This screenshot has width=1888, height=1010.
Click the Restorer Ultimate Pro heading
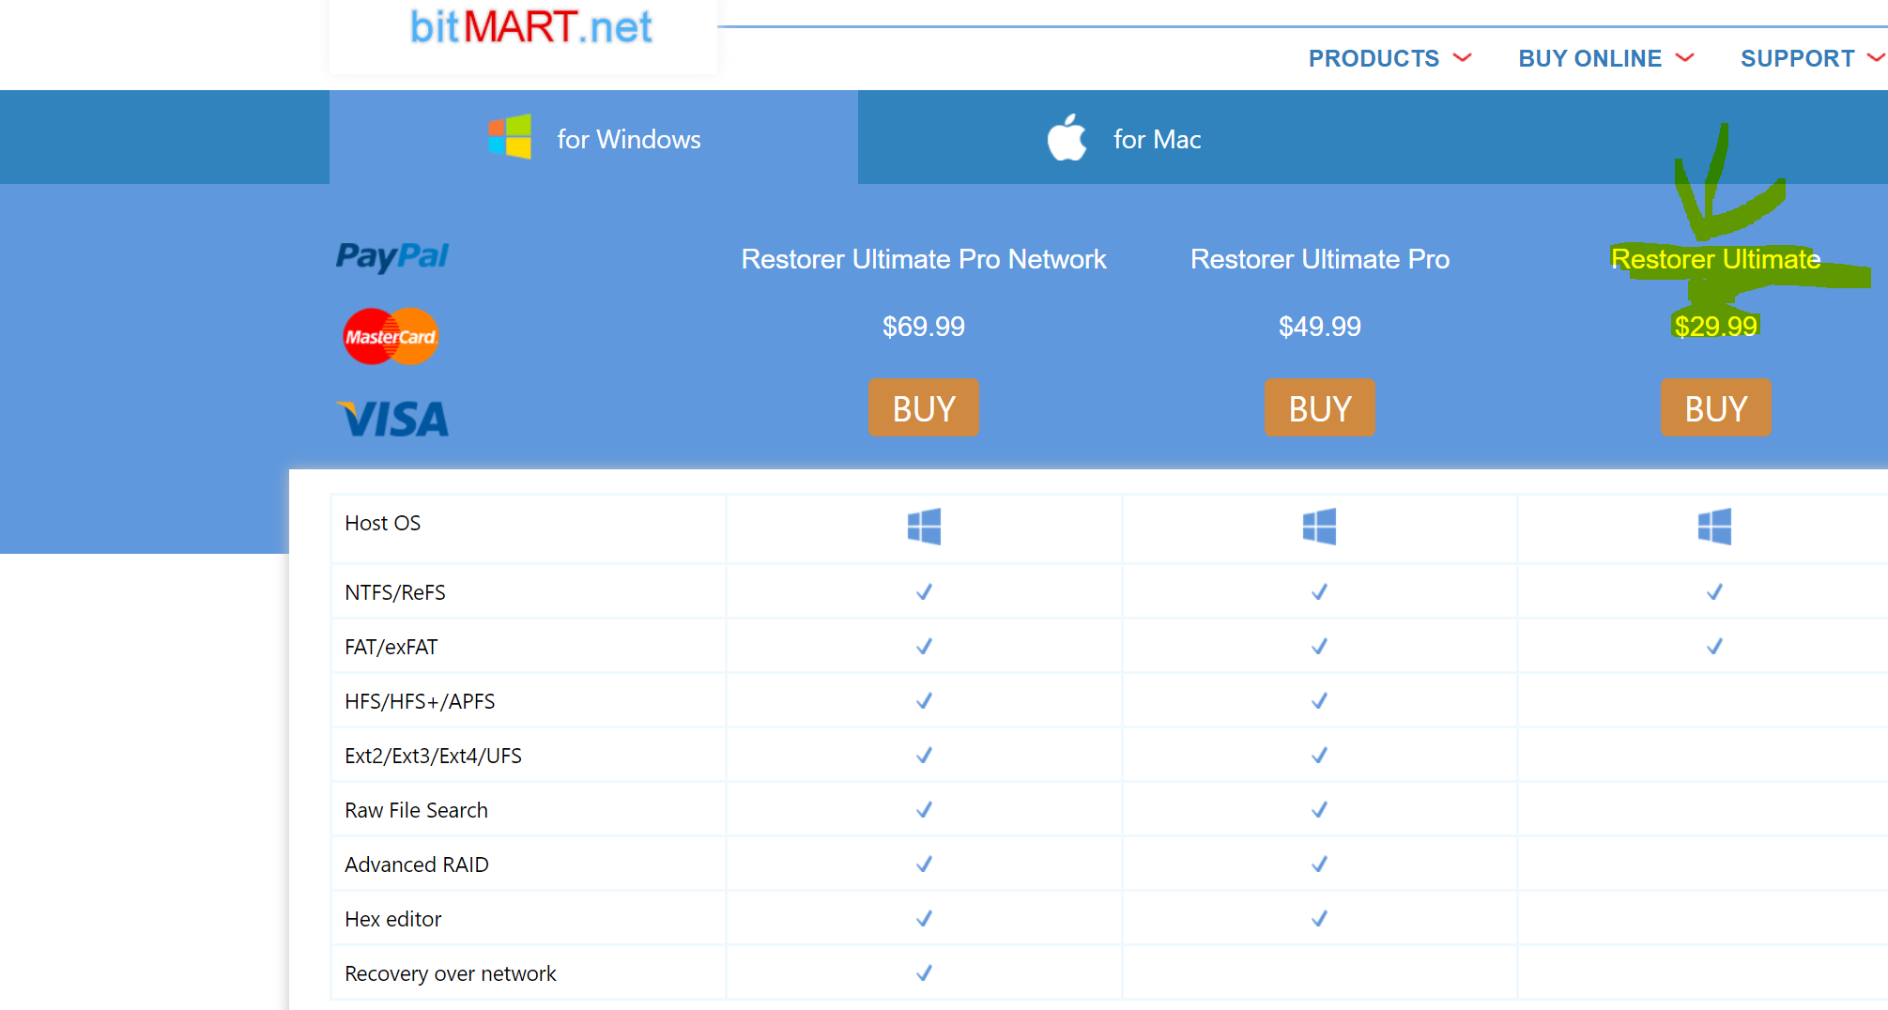click(1319, 259)
